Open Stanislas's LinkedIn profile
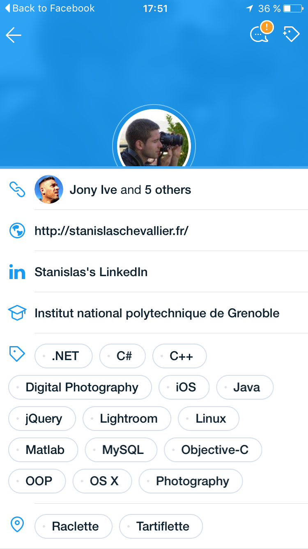Viewport: 308px width, 549px height. pyautogui.click(x=91, y=272)
